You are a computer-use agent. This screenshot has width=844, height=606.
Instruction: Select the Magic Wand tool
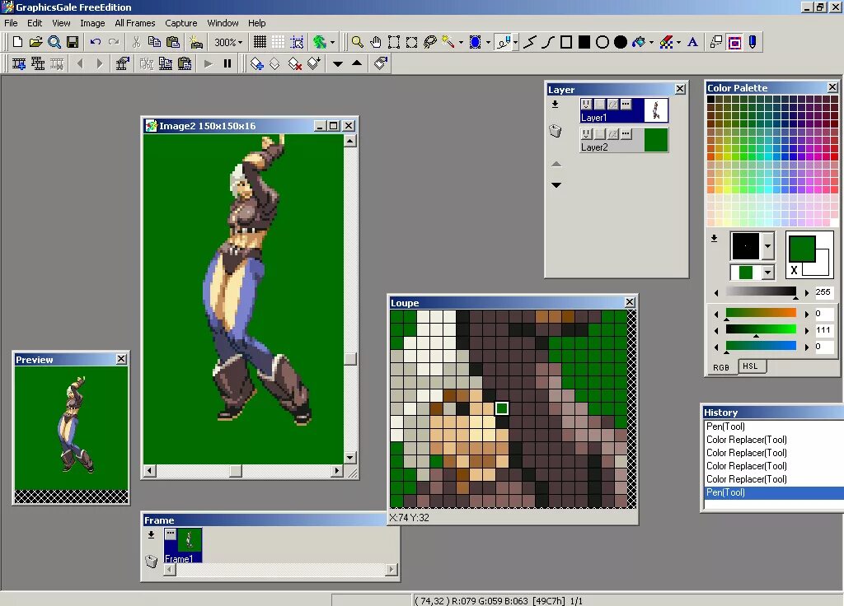click(448, 42)
